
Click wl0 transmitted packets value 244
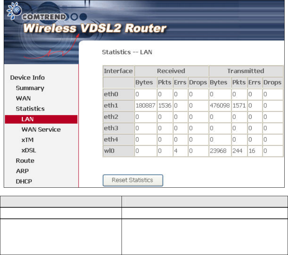click(237, 151)
